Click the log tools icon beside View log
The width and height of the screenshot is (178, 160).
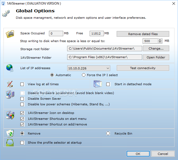click(10, 84)
